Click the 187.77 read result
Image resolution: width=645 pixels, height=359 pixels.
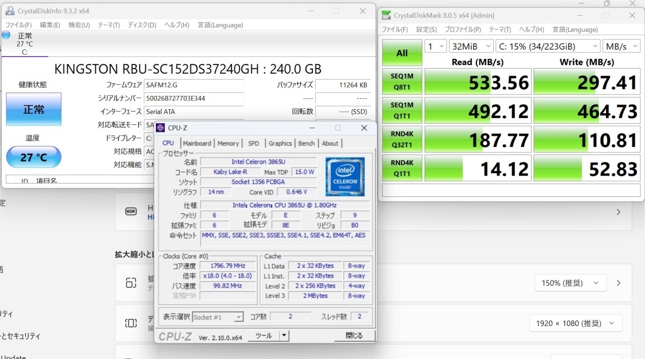coord(478,139)
